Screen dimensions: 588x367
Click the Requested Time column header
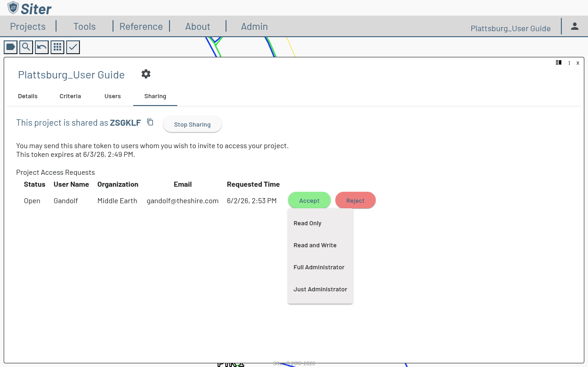tap(253, 184)
